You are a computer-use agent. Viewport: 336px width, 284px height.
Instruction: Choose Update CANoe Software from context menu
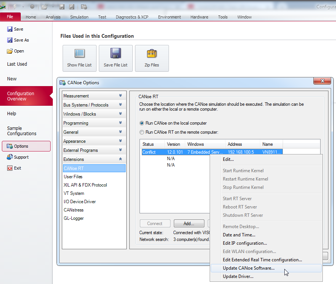pos(249,268)
